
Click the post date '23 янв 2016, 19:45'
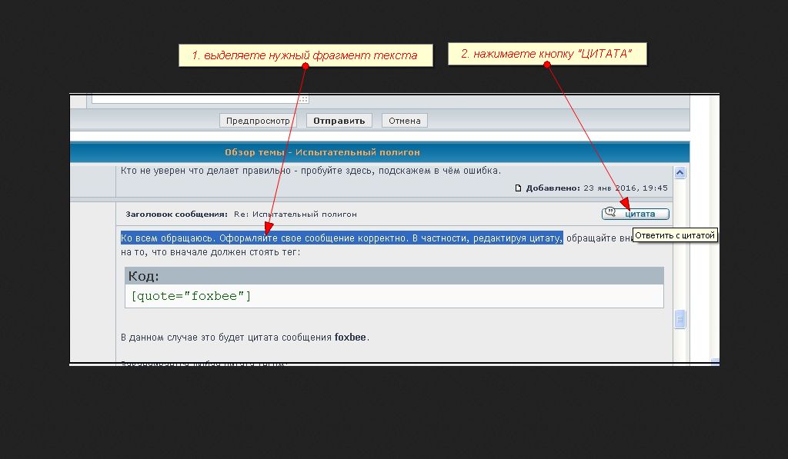[625, 188]
